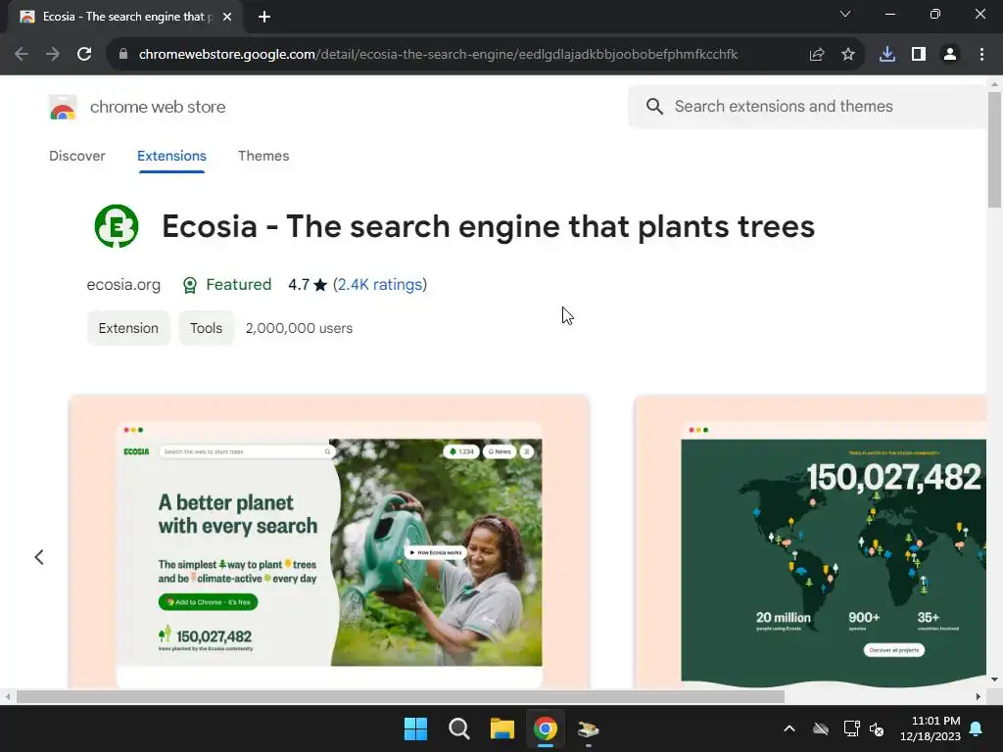
Task: Select the Ecosia browser tab
Action: (x=125, y=17)
